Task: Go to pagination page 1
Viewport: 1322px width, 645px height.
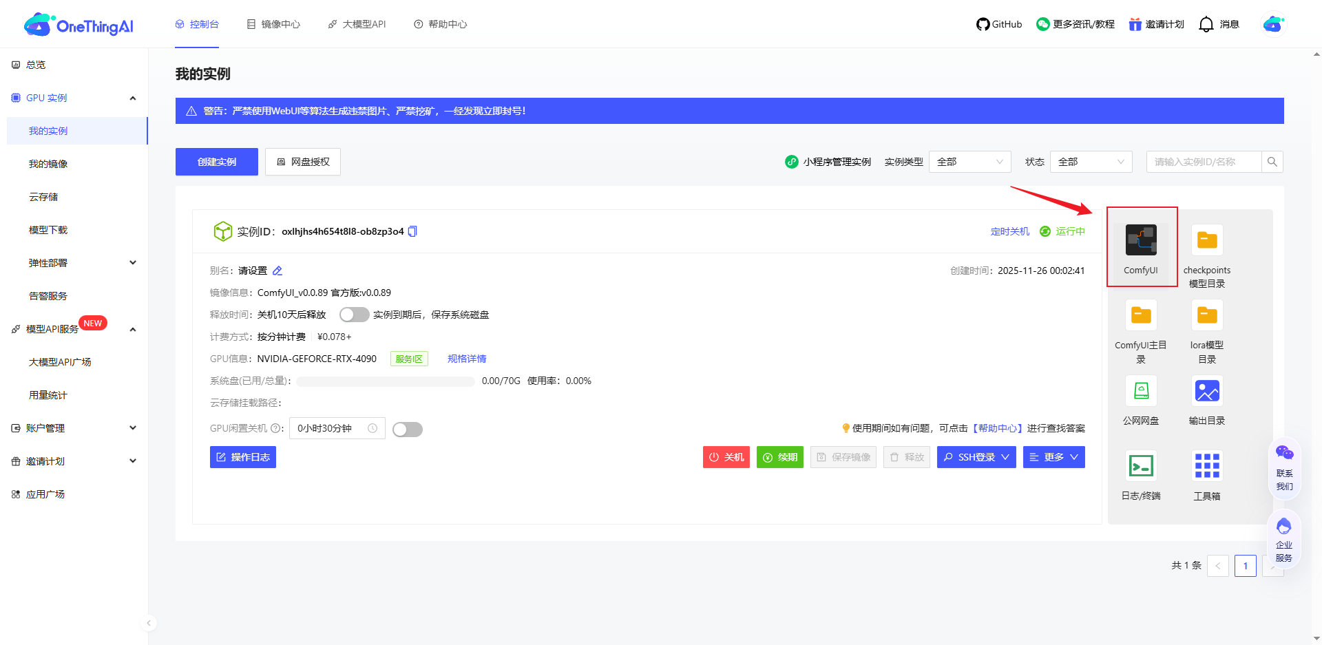Action: [1246, 566]
